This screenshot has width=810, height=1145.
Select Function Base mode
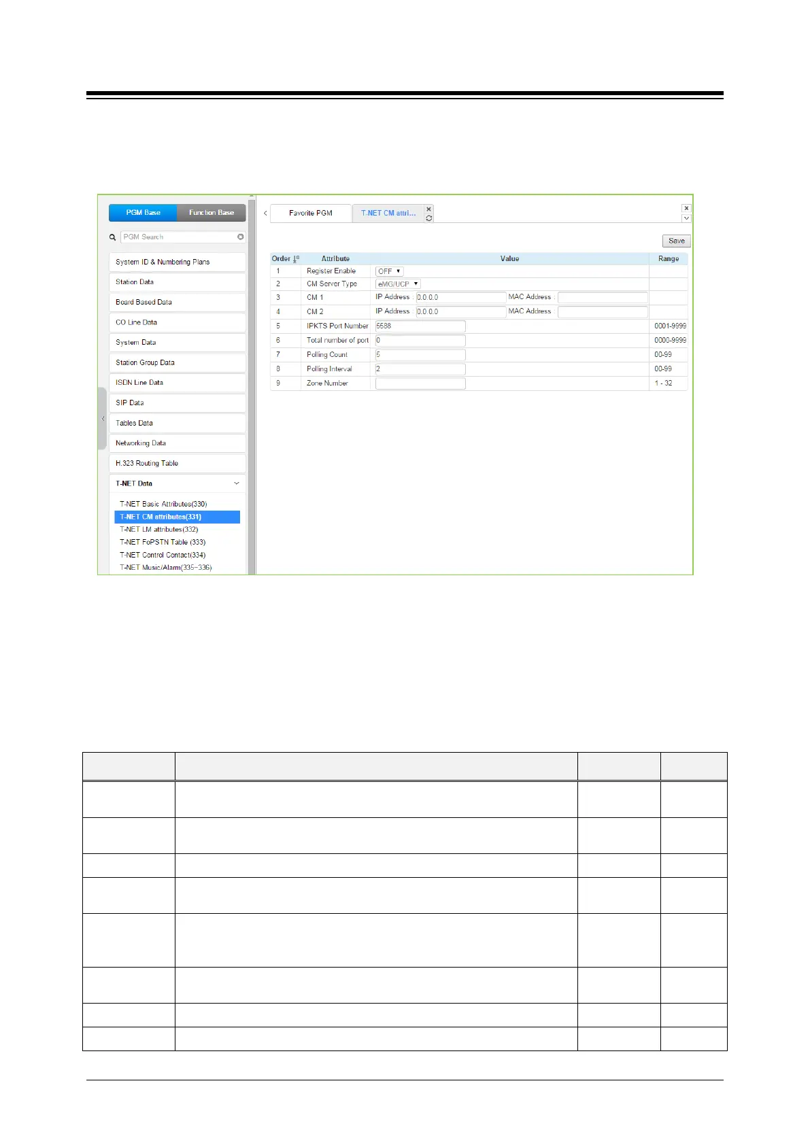(212, 213)
